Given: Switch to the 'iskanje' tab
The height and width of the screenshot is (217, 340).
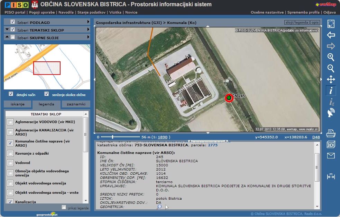Looking at the screenshot, I should (x=18, y=104).
